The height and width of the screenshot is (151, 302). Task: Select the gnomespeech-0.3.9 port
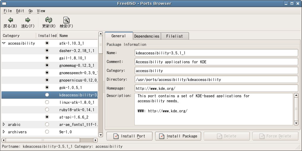(x=78, y=73)
